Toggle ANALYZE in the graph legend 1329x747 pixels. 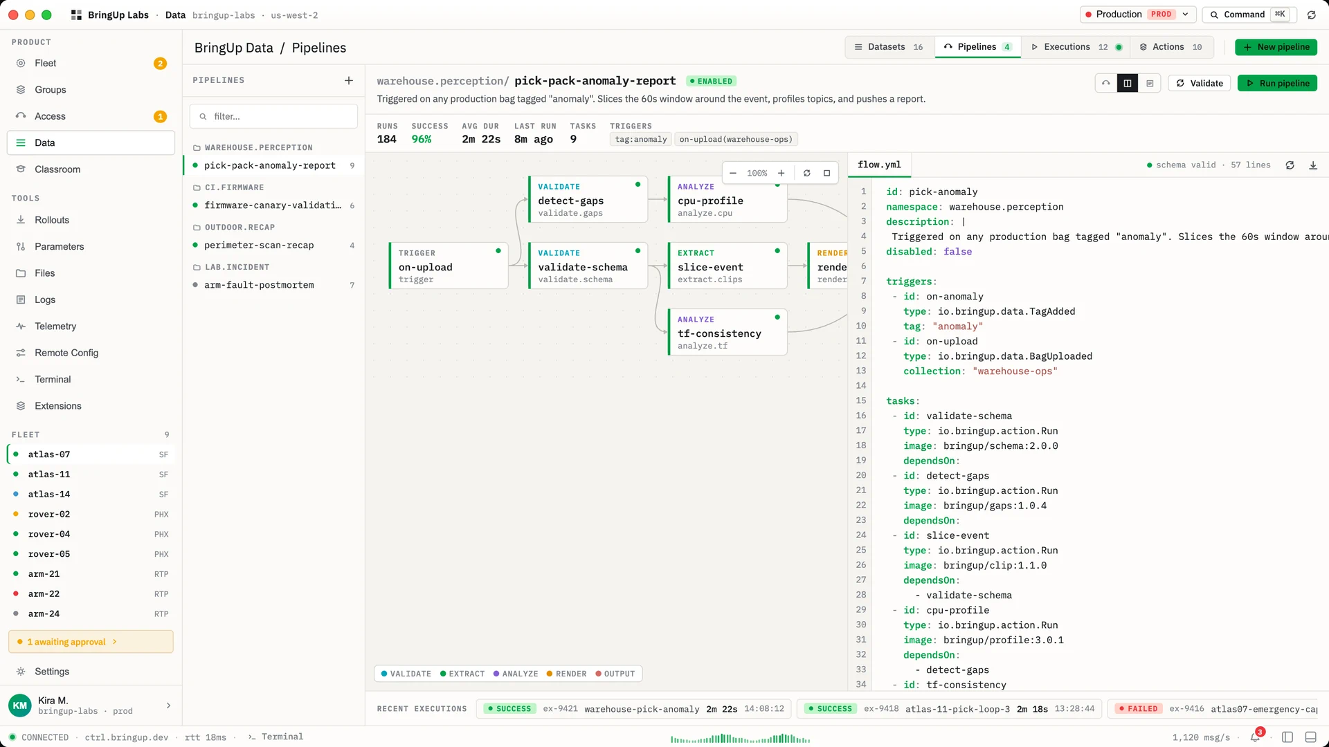(516, 674)
